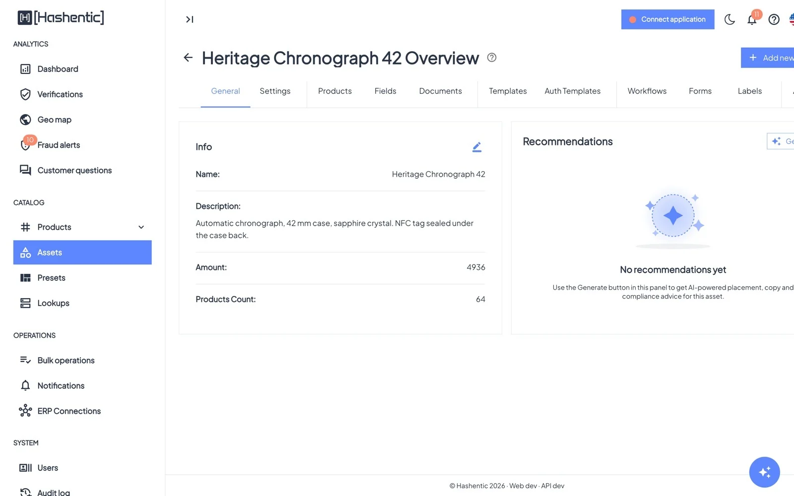Click help icon beside Overview title

point(492,58)
